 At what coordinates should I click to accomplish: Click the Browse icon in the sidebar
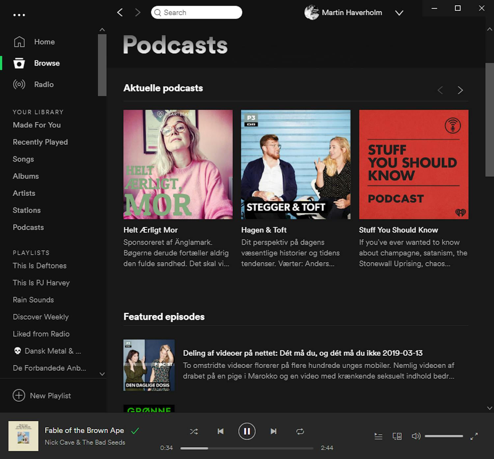click(x=19, y=63)
